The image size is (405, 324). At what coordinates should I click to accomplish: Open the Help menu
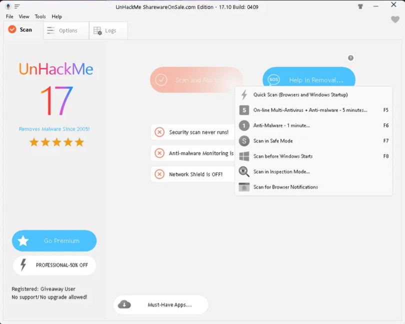pyautogui.click(x=56, y=16)
